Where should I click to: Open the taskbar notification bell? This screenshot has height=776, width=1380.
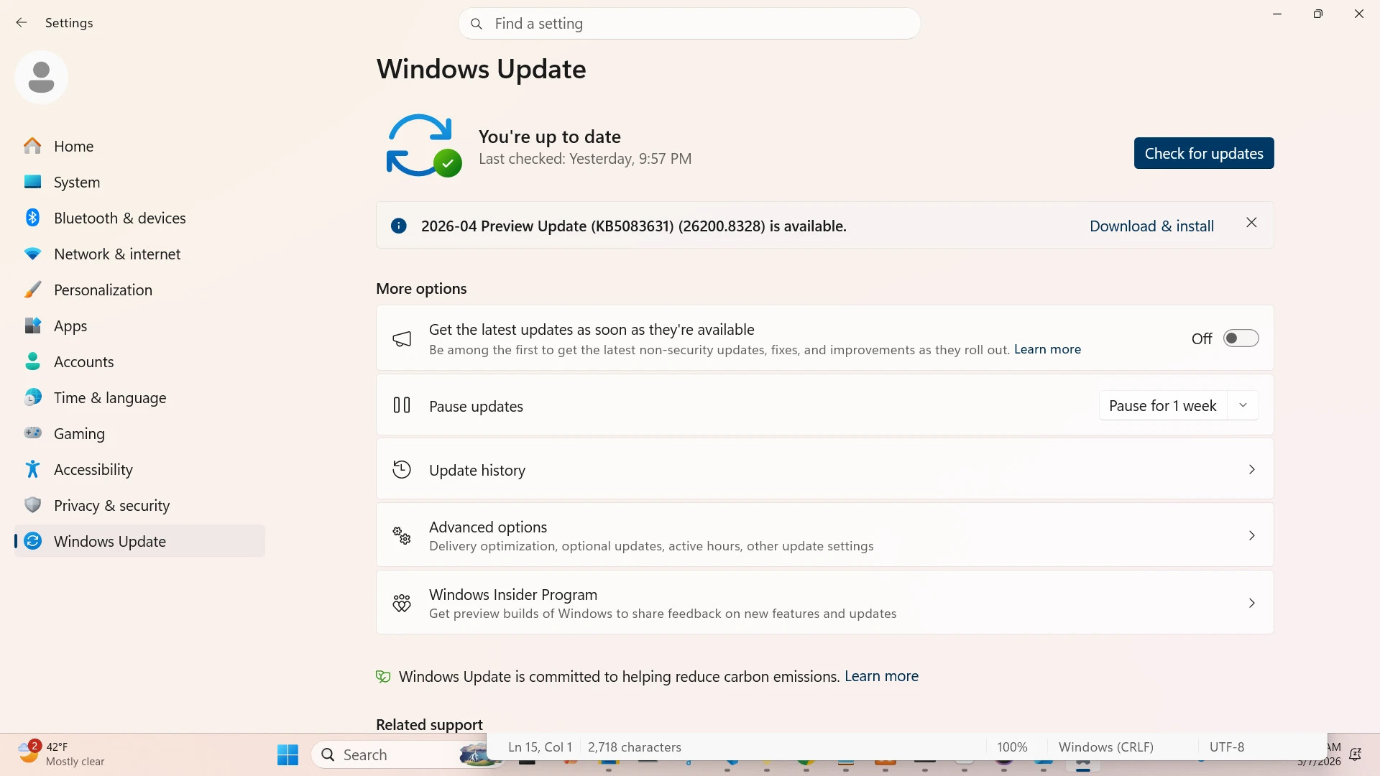point(1355,754)
